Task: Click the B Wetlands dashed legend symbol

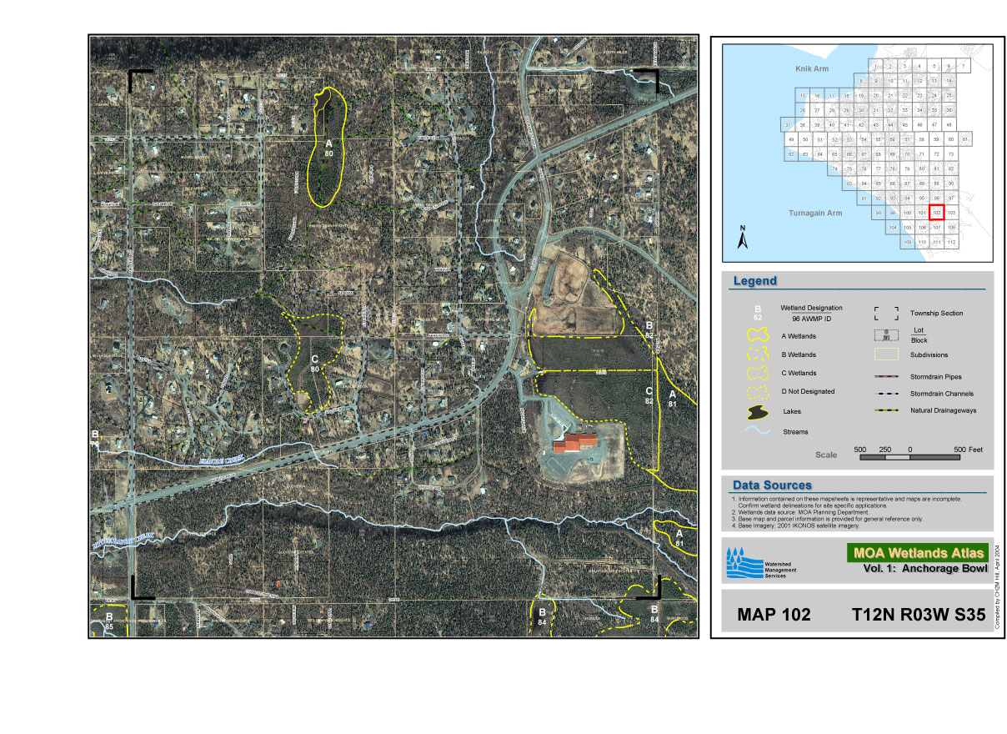Action: pyautogui.click(x=757, y=354)
